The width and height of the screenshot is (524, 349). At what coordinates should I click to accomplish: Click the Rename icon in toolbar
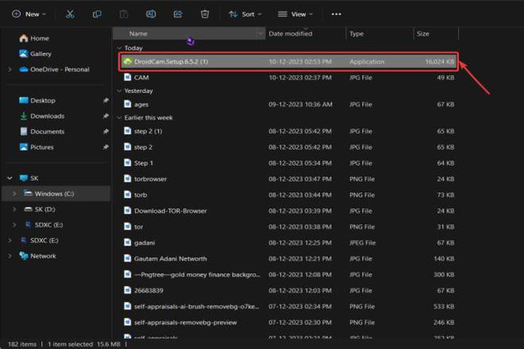coord(151,14)
